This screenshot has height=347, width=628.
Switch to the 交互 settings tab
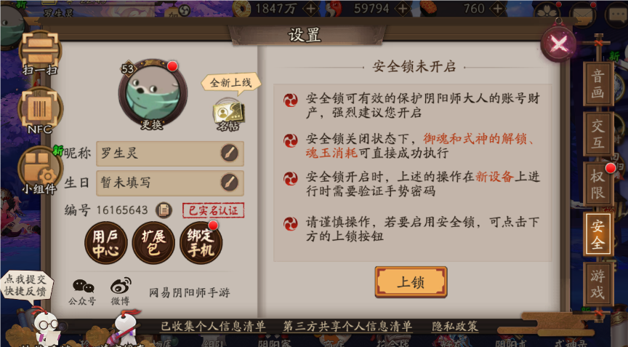click(597, 133)
